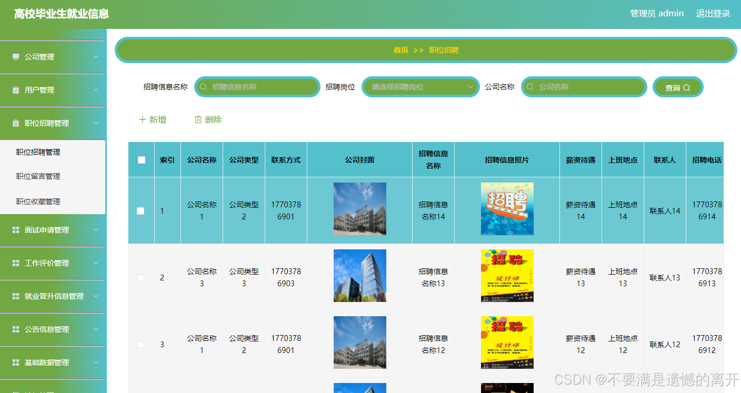Click 首页 in the breadcrumb
Viewport: 741px width, 393px height.
click(401, 50)
